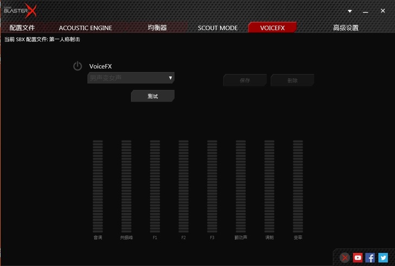
Task: Click the 删除 button
Action: pos(292,80)
